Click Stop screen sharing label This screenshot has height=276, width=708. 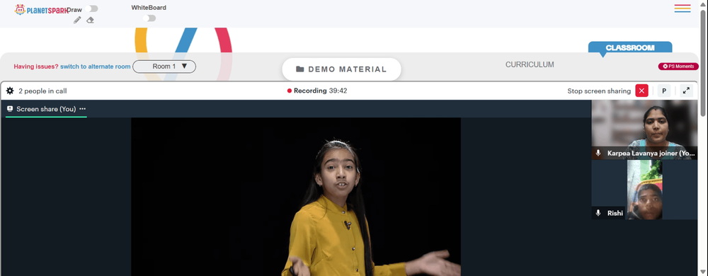(599, 91)
